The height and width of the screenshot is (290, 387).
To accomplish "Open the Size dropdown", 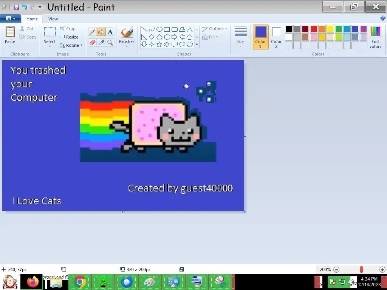I will pyautogui.click(x=240, y=37).
